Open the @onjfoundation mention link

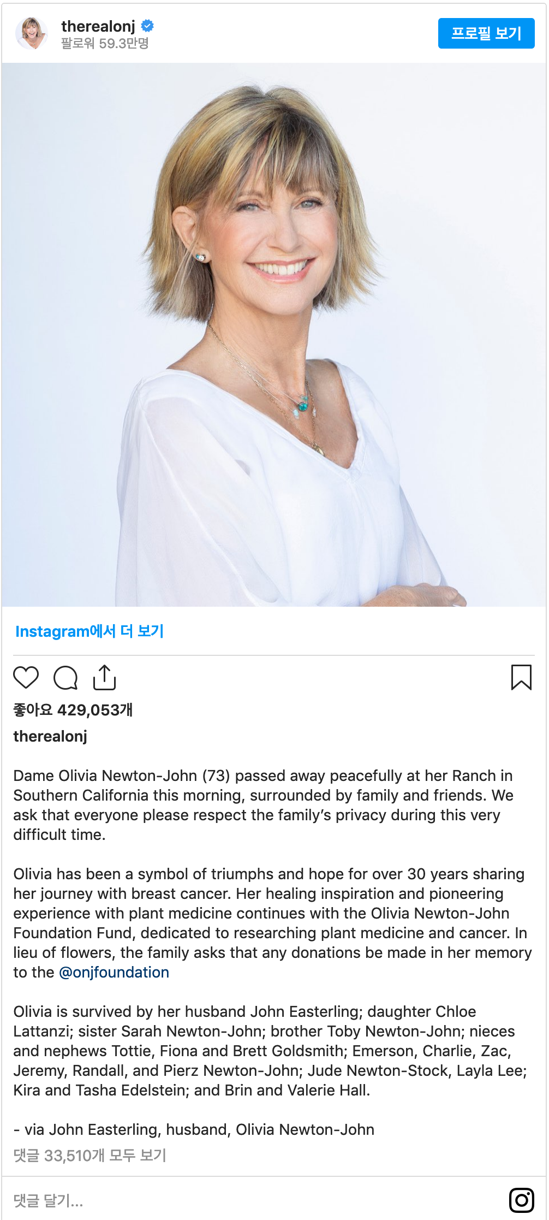114,972
